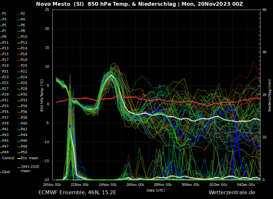Click the 20Nov 00z date tick
This screenshot has height=199, width=273.
[52, 184]
